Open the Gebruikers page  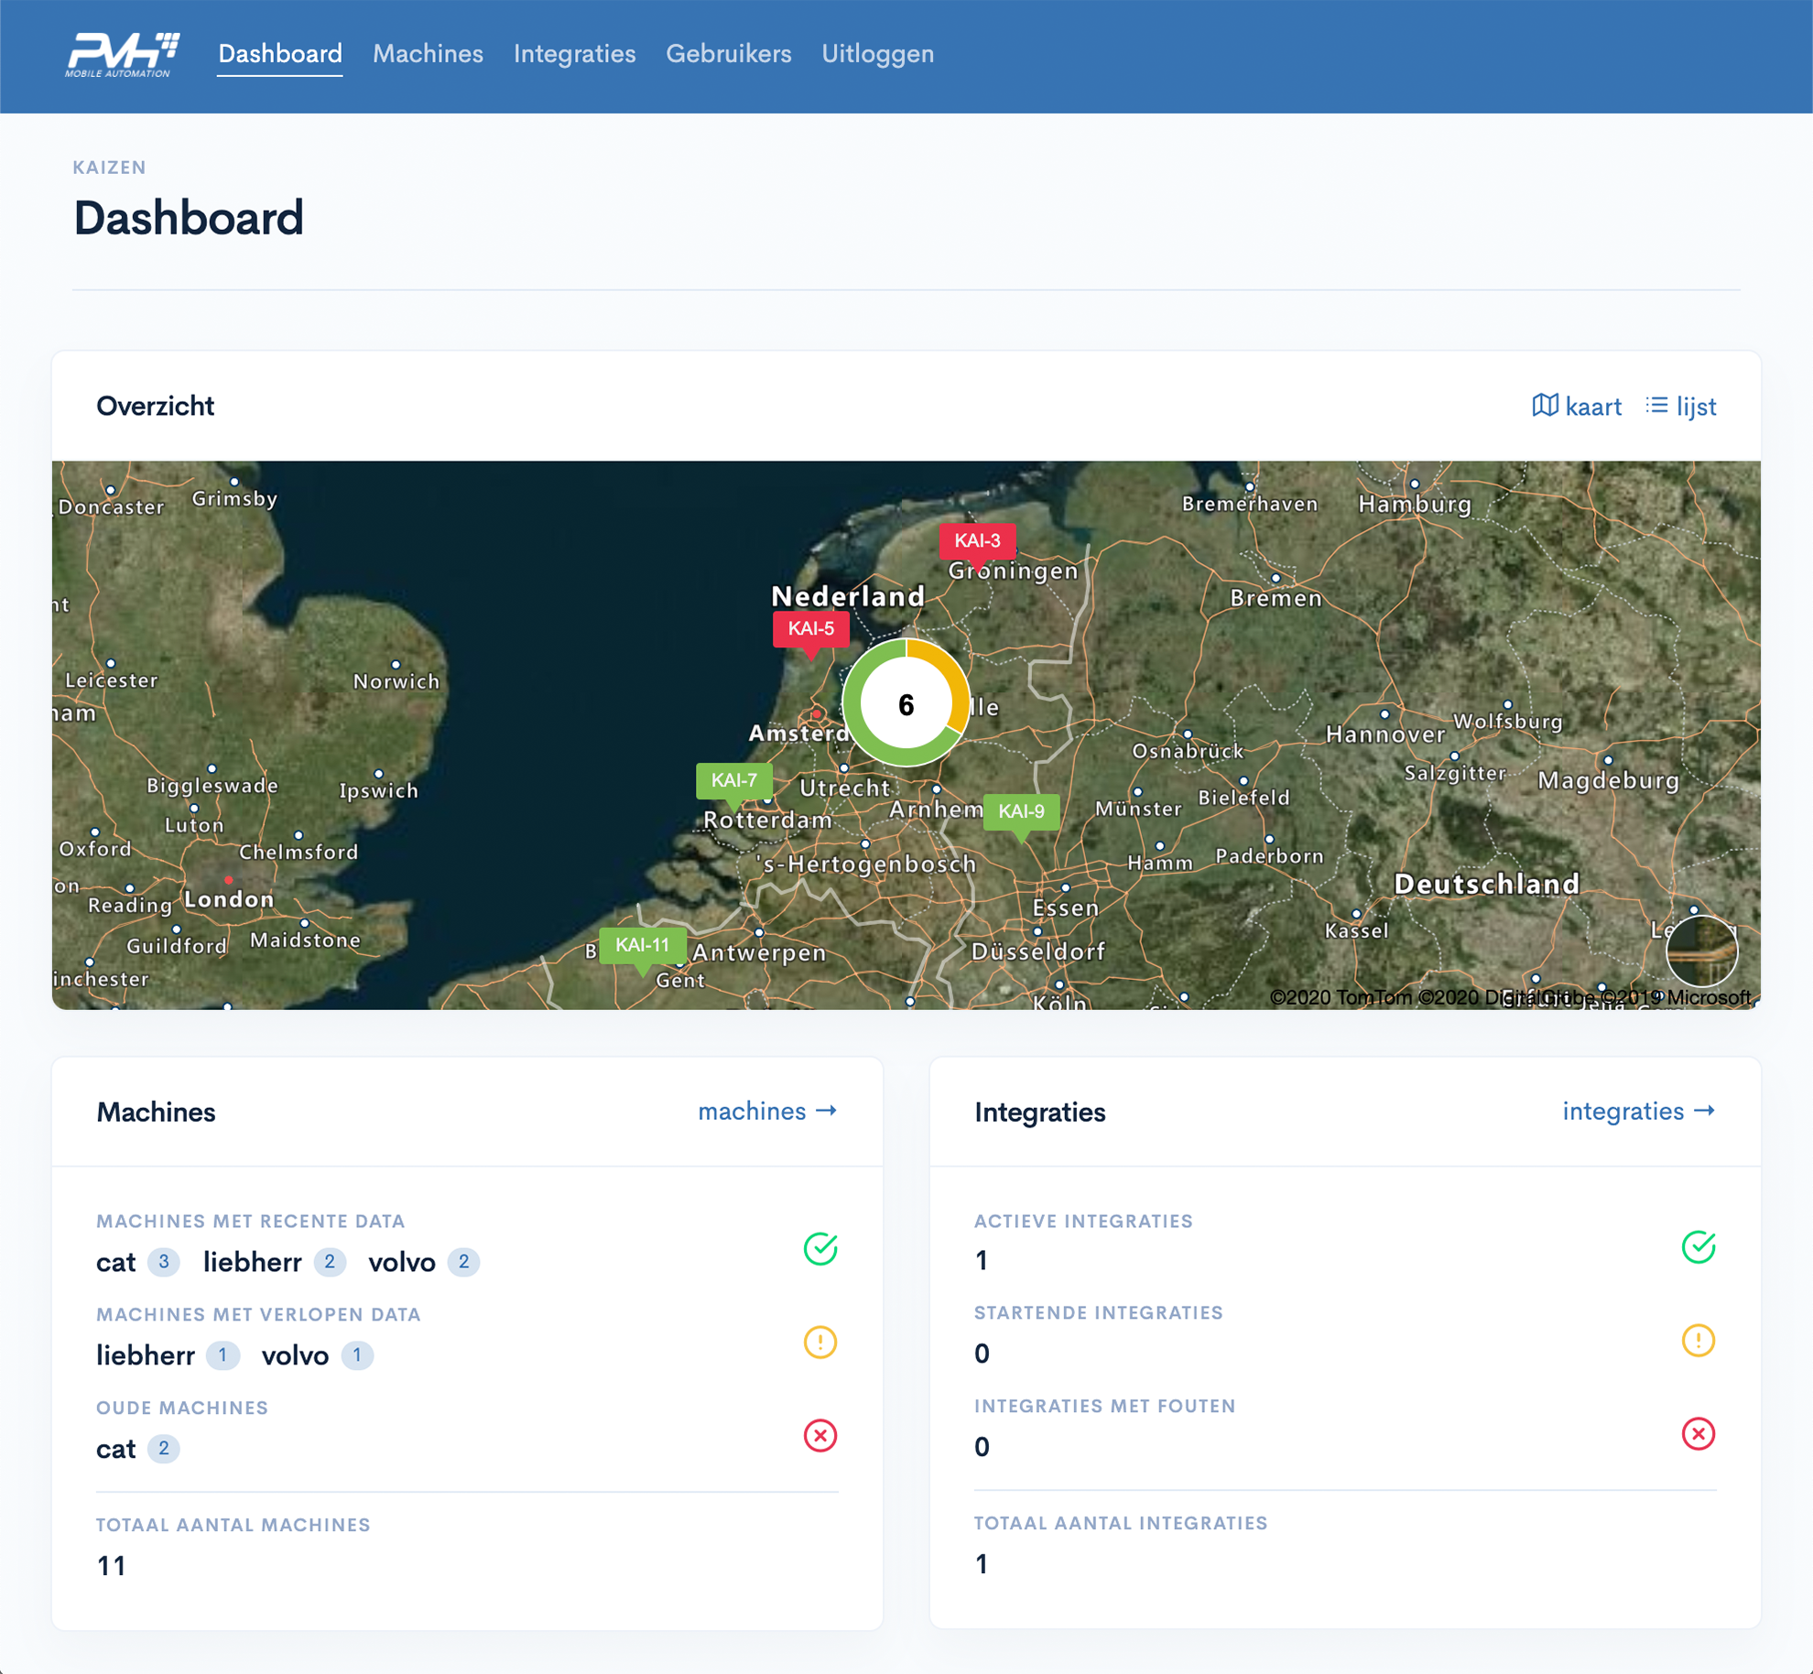tap(728, 54)
